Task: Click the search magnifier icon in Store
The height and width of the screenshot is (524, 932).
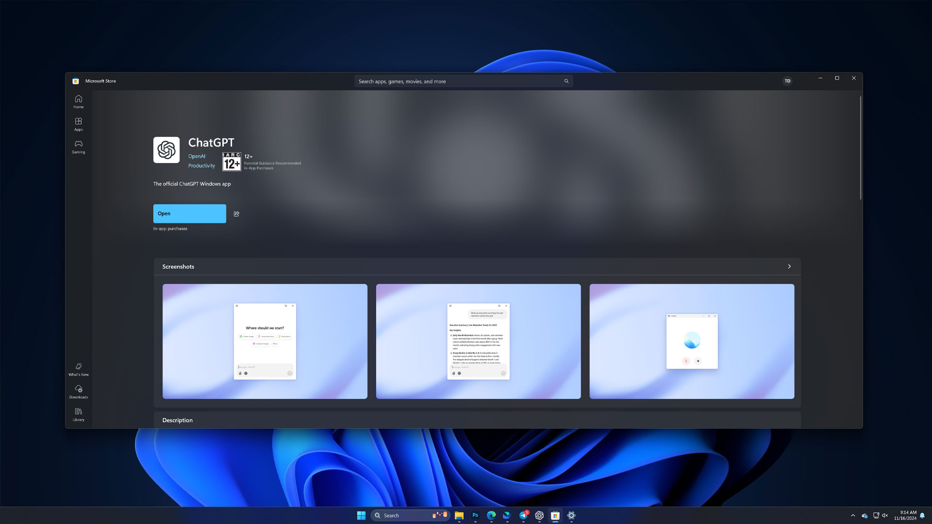Action: click(566, 81)
